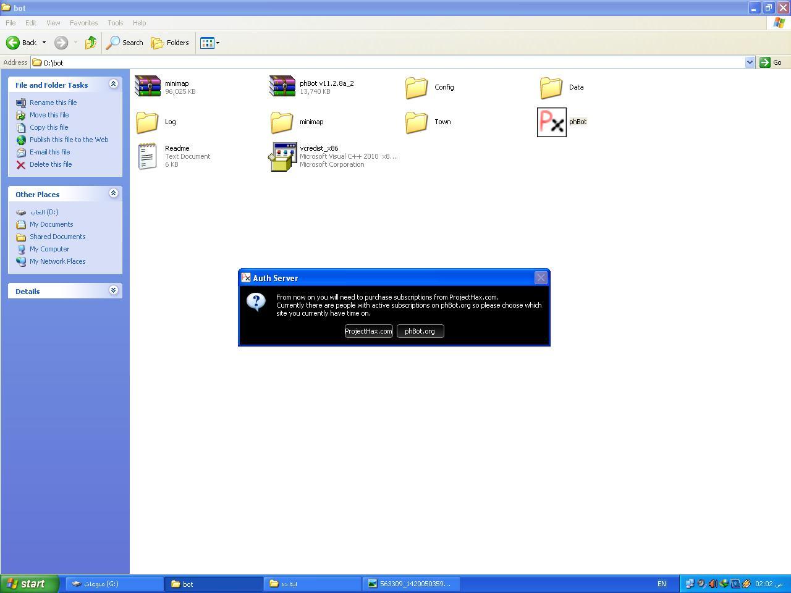
Task: Click Publish this file to the Web
Action: [x=69, y=140]
